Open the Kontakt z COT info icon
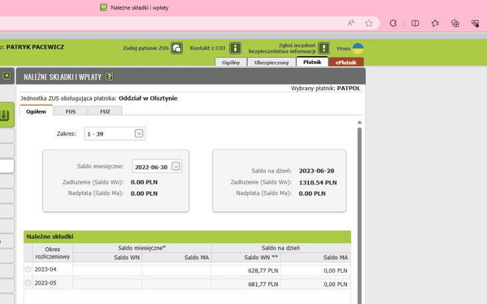 point(235,48)
